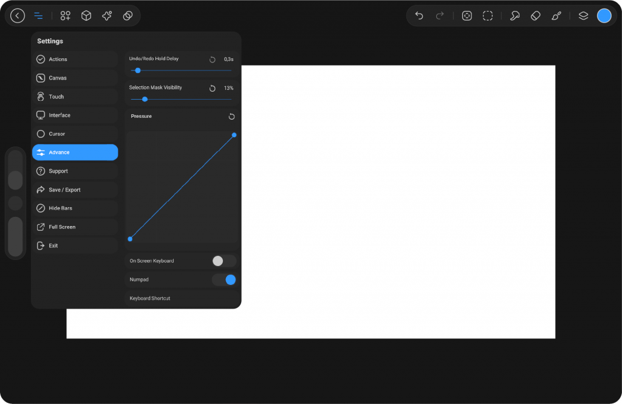Viewport: 622px width, 404px height.
Task: Open the layers panel icon
Action: click(x=583, y=16)
